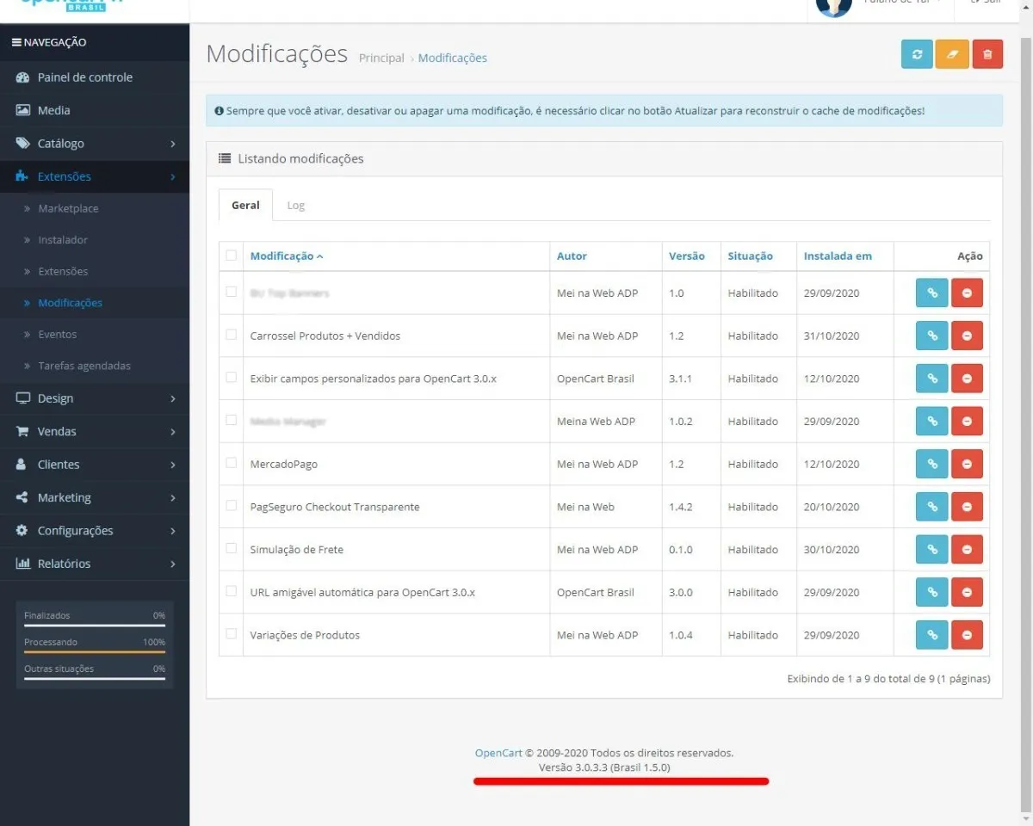Check the Simulação de Frete checkbox
Image resolution: width=1033 pixels, height=826 pixels.
(x=231, y=548)
